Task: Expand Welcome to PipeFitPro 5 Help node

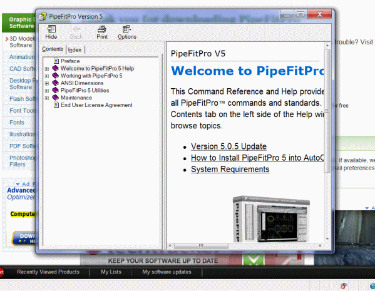Action: click(47, 69)
